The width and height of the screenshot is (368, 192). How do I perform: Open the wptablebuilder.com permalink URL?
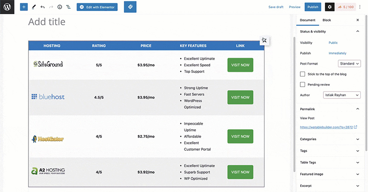[x=326, y=127]
